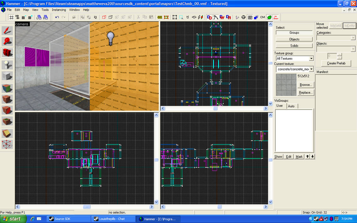Click the green leaf toolbar icon
Image resolution: width=357 pixels, height=223 pixels.
[269, 17]
